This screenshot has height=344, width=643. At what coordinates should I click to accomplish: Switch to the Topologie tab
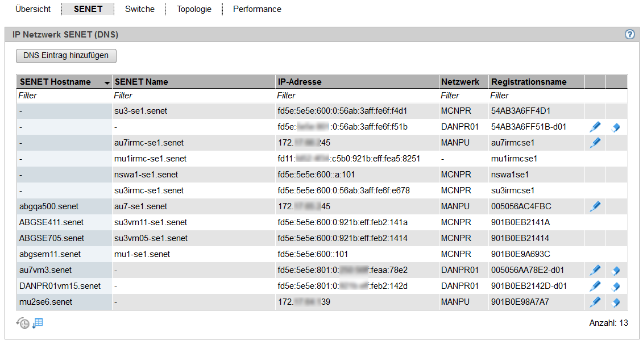click(194, 9)
